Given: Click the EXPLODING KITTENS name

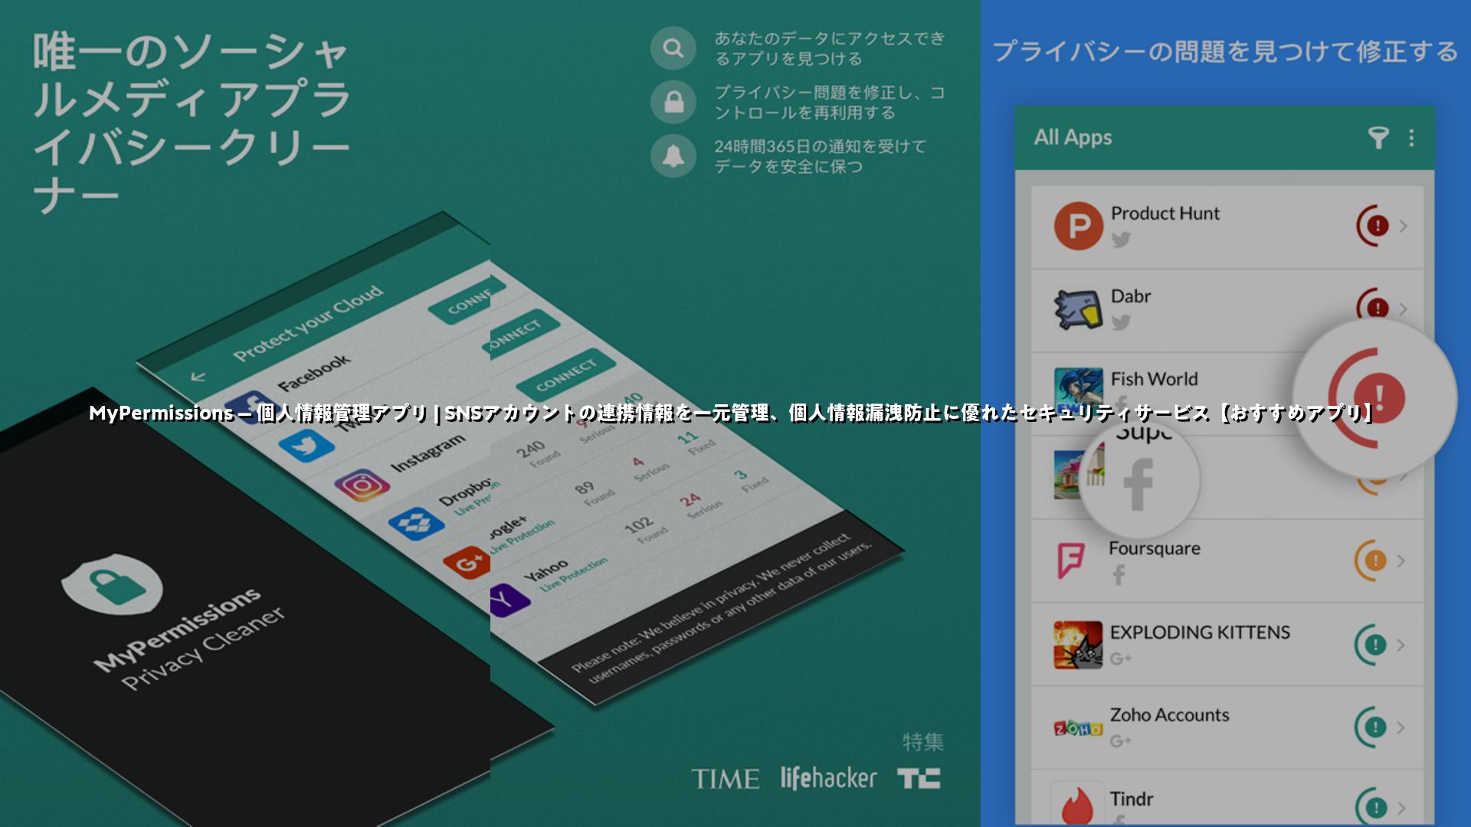Looking at the screenshot, I should 1200,632.
